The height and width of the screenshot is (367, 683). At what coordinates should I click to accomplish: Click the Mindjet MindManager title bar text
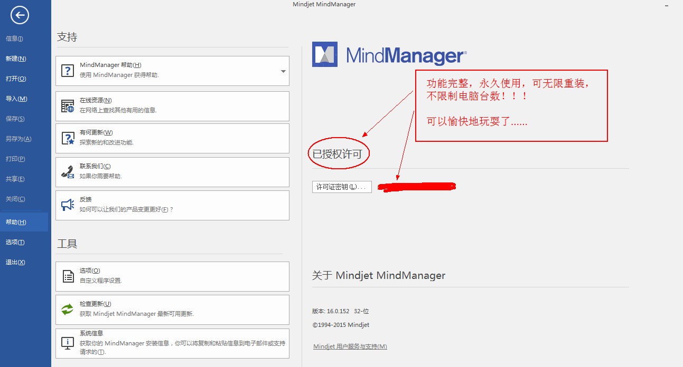tap(324, 4)
